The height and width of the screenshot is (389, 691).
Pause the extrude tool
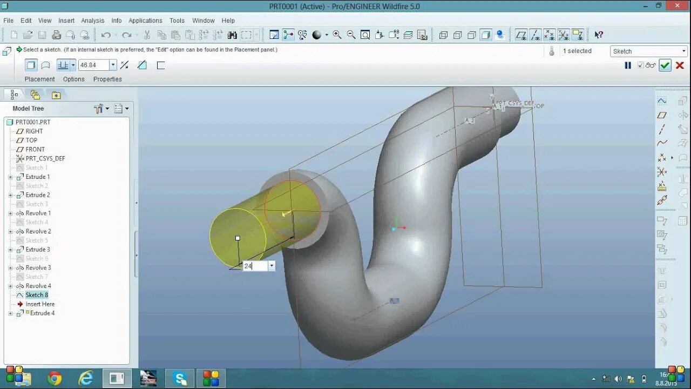point(628,65)
